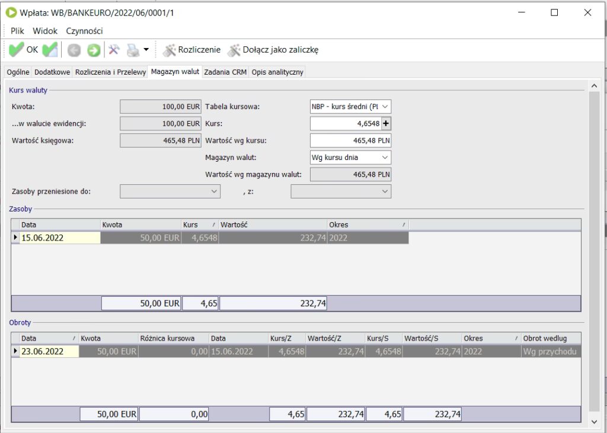Open the tools wrench icon in toolbar

[113, 50]
